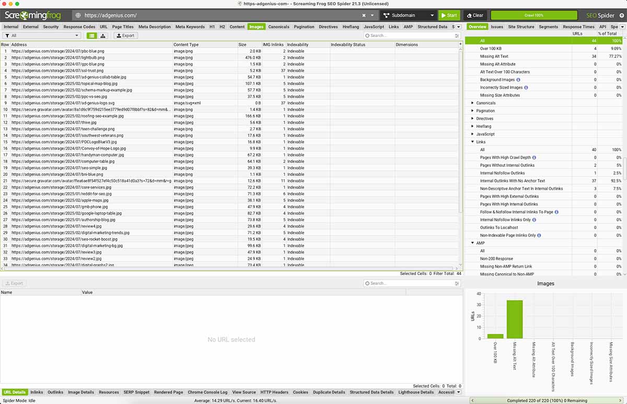Sort by the IMG Inlinks column header

pos(274,45)
